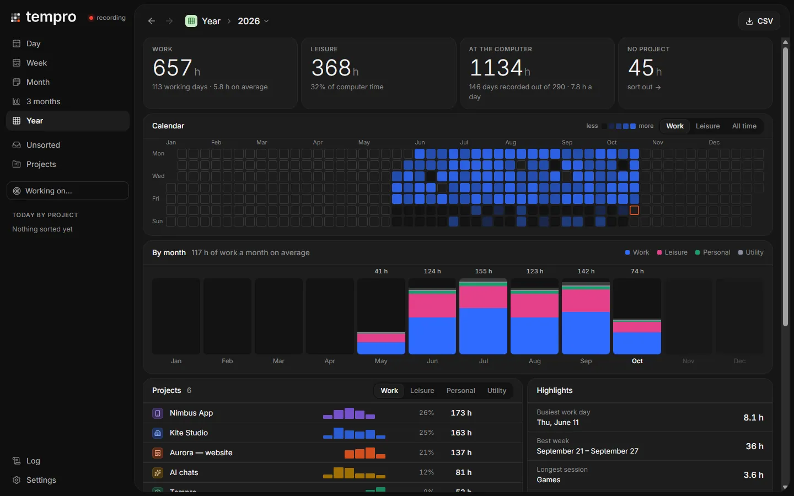Open the 2026 year dropdown
Image resolution: width=794 pixels, height=496 pixels.
[x=254, y=21]
